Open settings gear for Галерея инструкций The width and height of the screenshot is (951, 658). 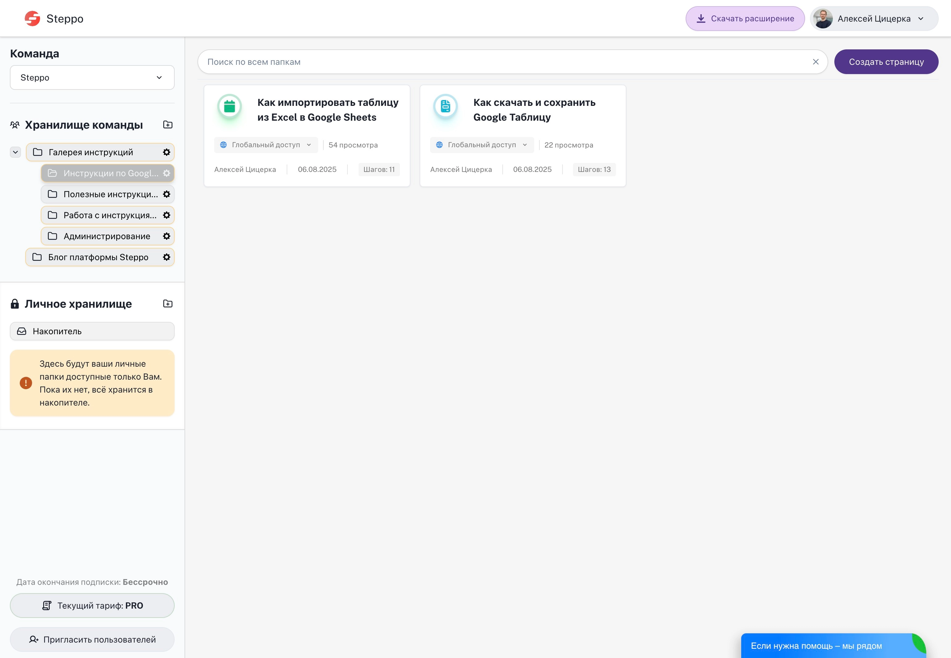coord(167,152)
